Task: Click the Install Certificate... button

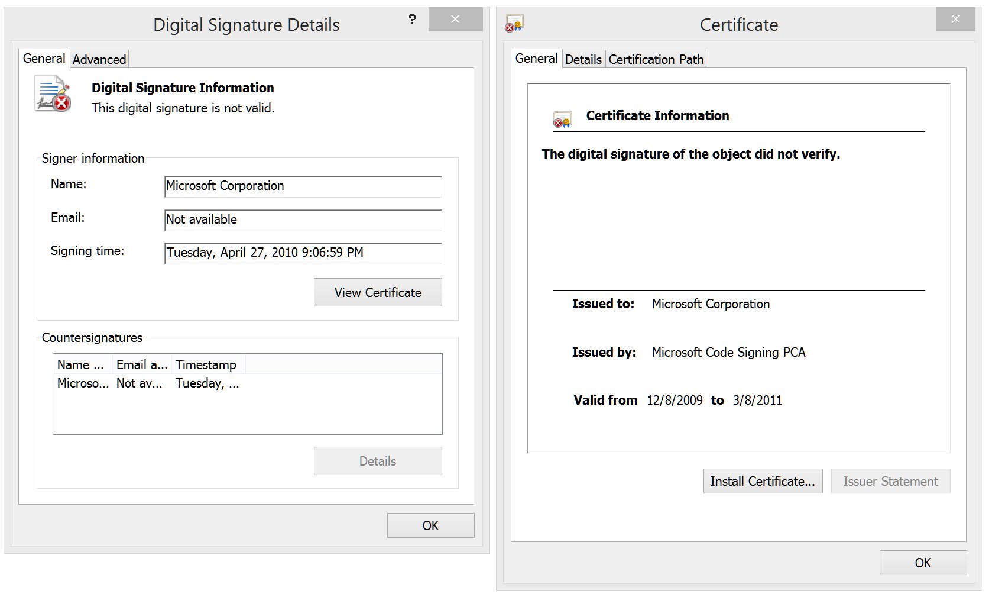Action: coord(763,481)
